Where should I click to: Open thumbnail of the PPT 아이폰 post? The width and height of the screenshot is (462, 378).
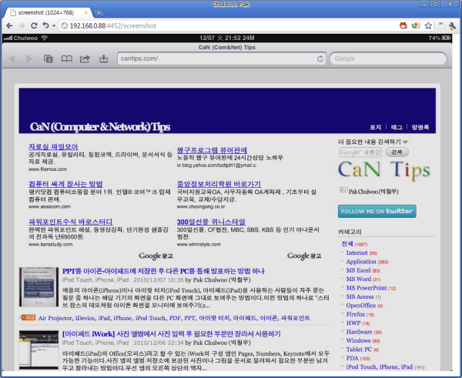[x=39, y=287]
